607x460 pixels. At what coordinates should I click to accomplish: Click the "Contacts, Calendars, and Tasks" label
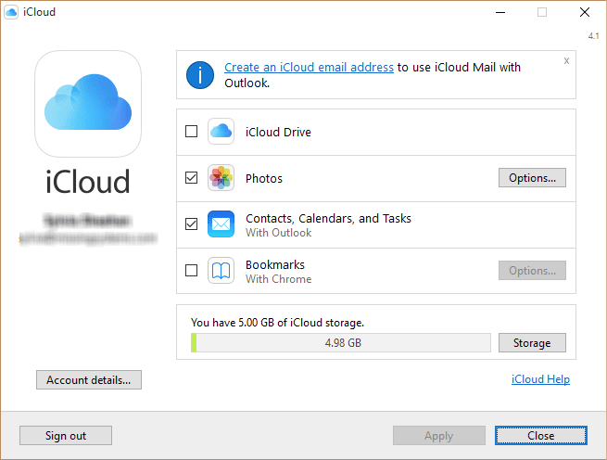coord(328,219)
